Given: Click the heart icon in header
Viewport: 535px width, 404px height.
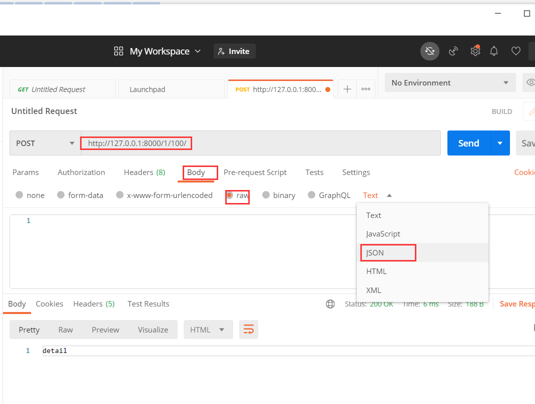Looking at the screenshot, I should coord(516,51).
